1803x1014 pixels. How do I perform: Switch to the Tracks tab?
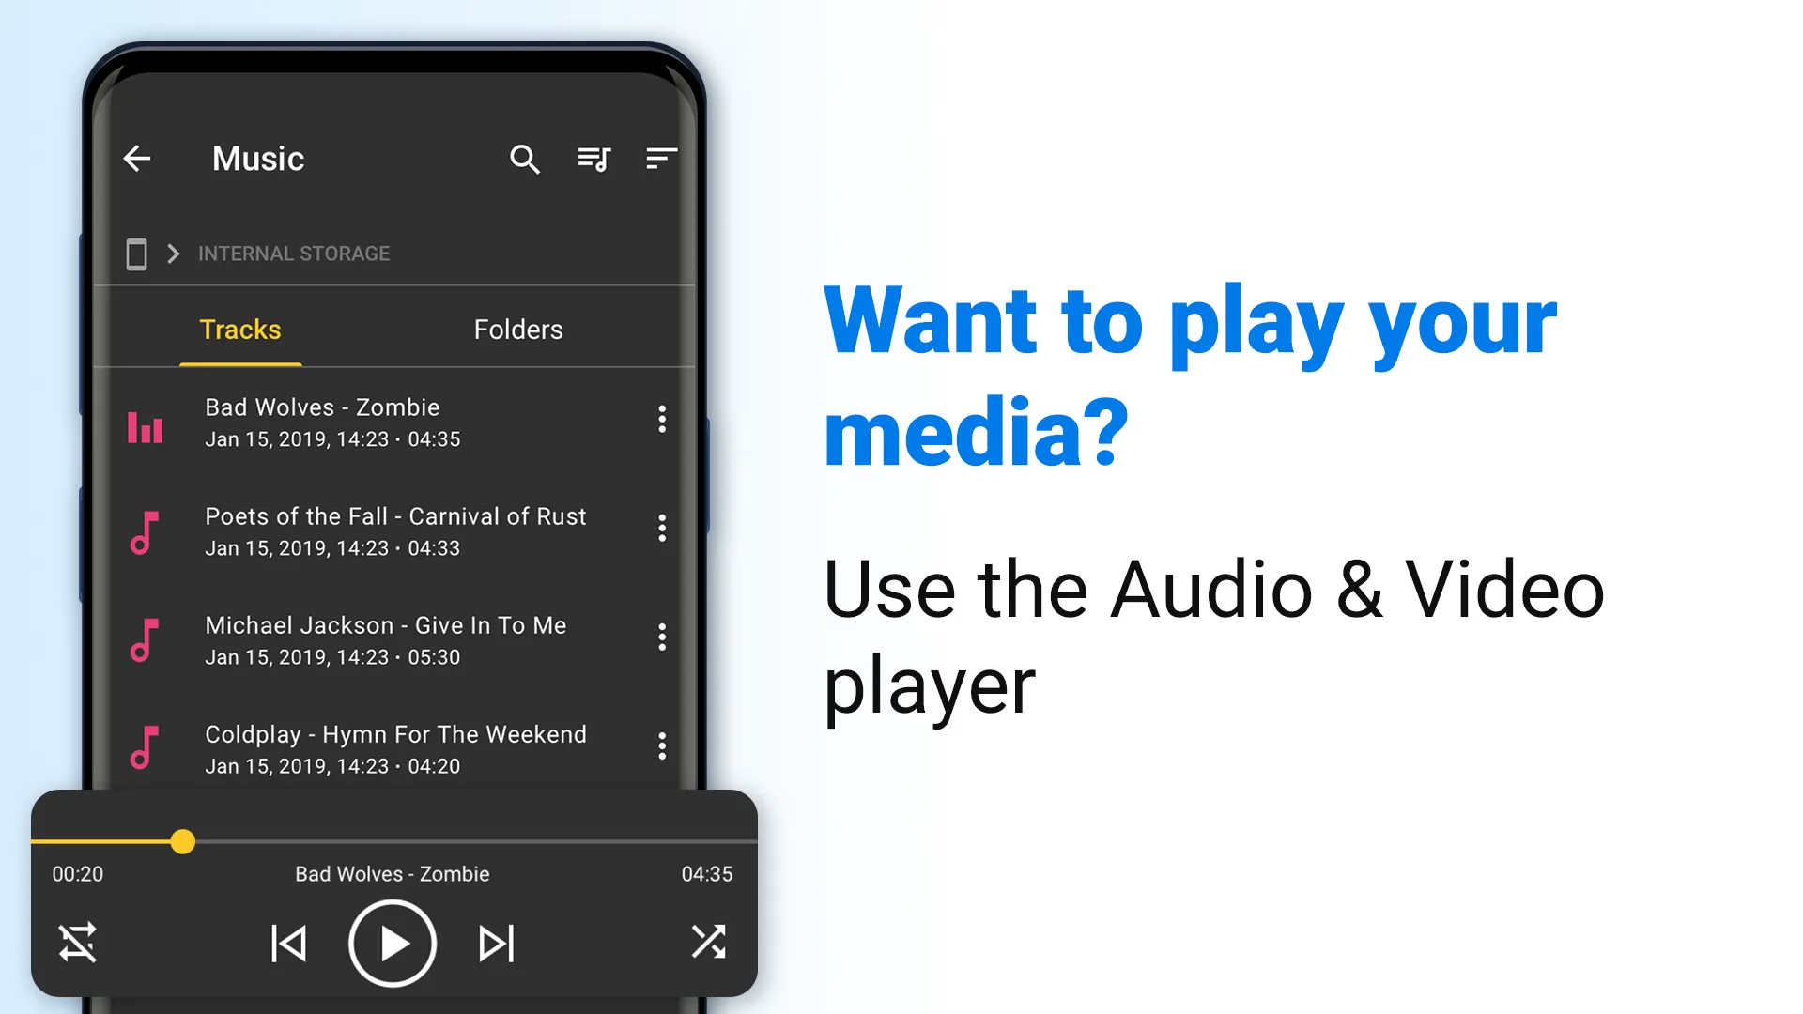click(x=239, y=330)
